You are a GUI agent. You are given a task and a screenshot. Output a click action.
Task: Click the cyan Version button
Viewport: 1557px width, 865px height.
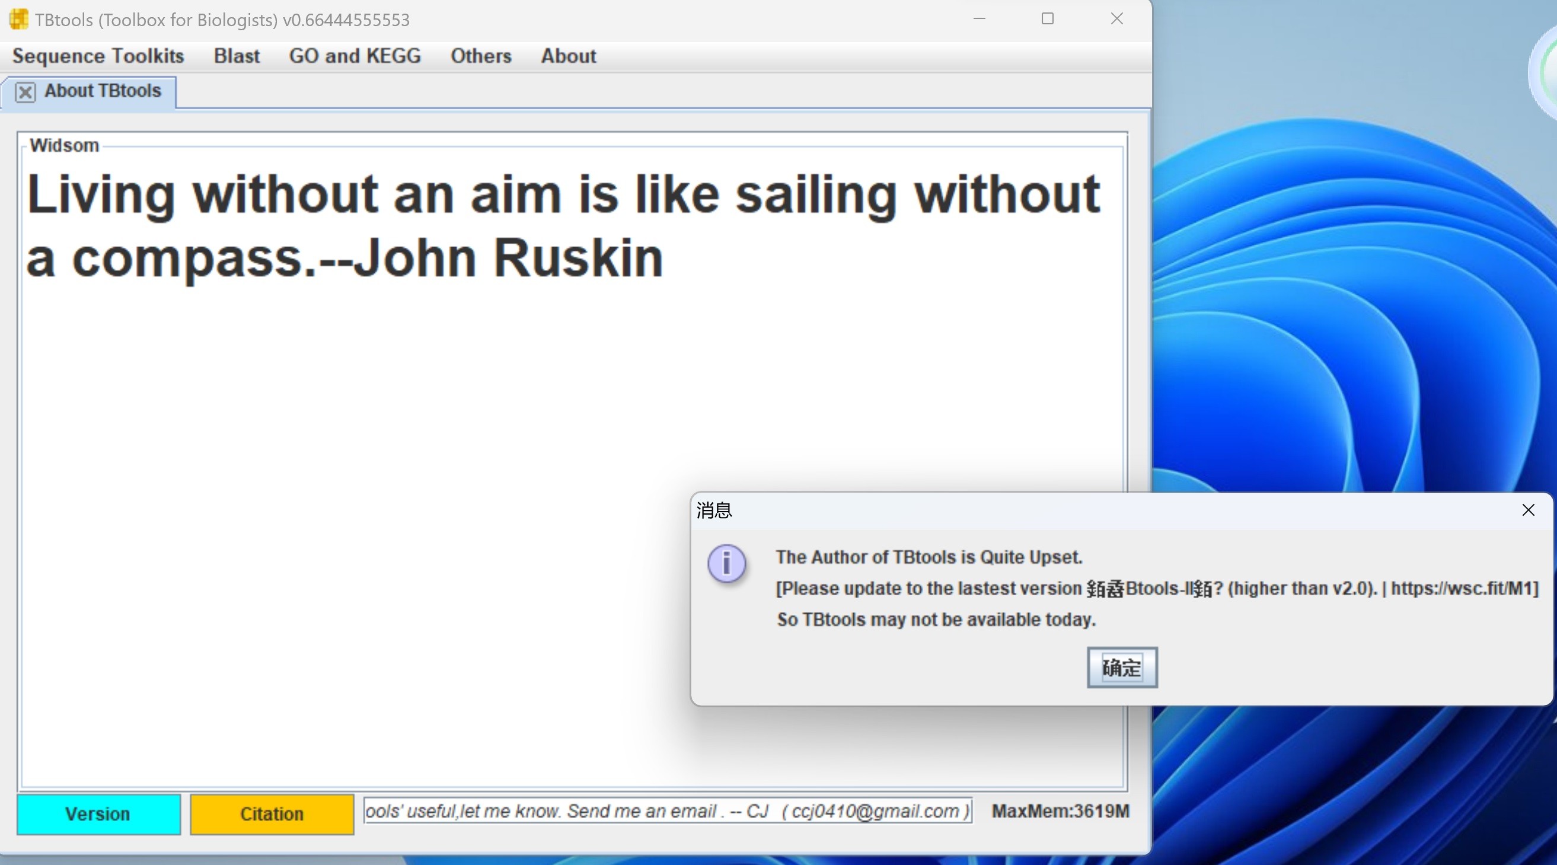click(98, 813)
